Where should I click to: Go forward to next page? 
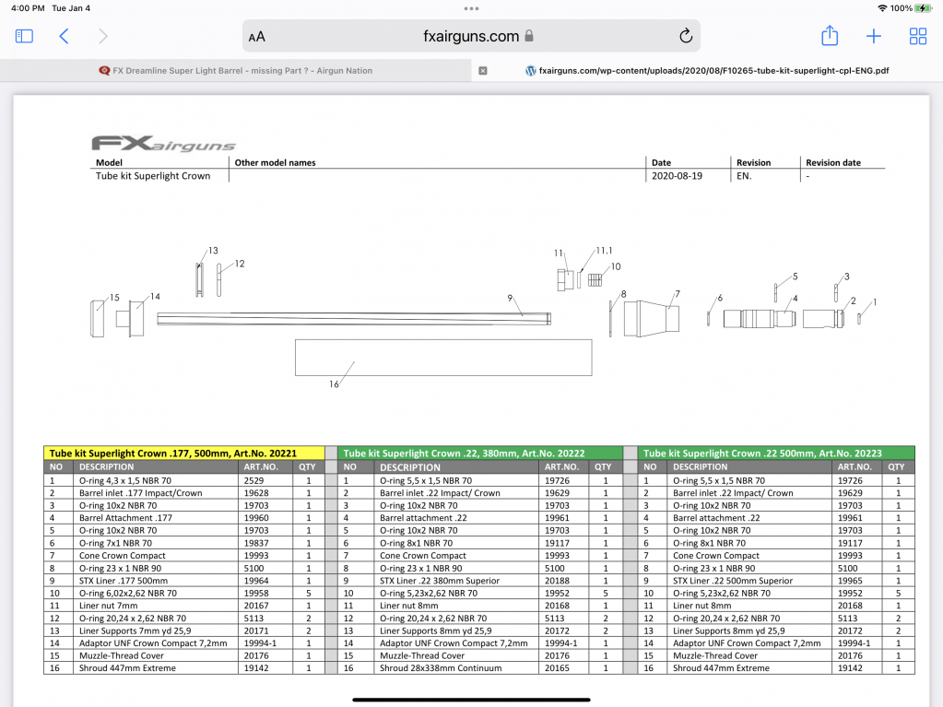(103, 36)
